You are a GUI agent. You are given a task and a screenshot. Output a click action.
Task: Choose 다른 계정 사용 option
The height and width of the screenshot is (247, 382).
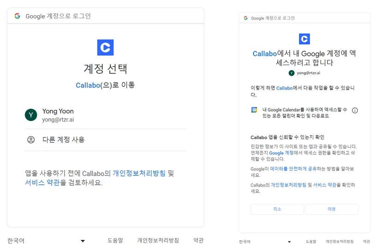106,140
